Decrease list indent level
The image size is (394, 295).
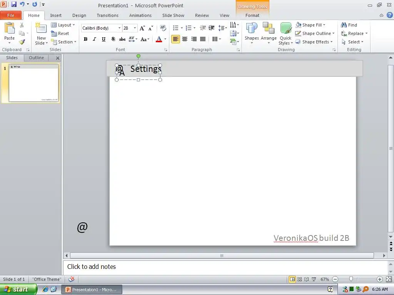point(203,28)
